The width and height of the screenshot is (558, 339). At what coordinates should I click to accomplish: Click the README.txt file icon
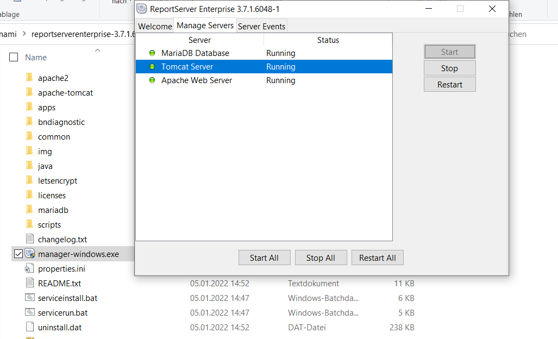click(x=30, y=283)
